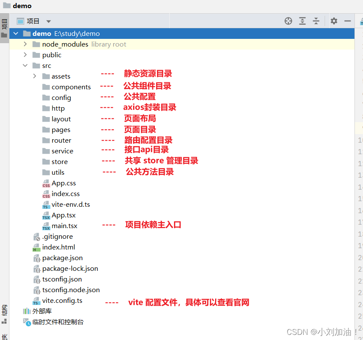This screenshot has height=340, width=363.
Task: Select the 外部库 node
Action: [x=41, y=311]
